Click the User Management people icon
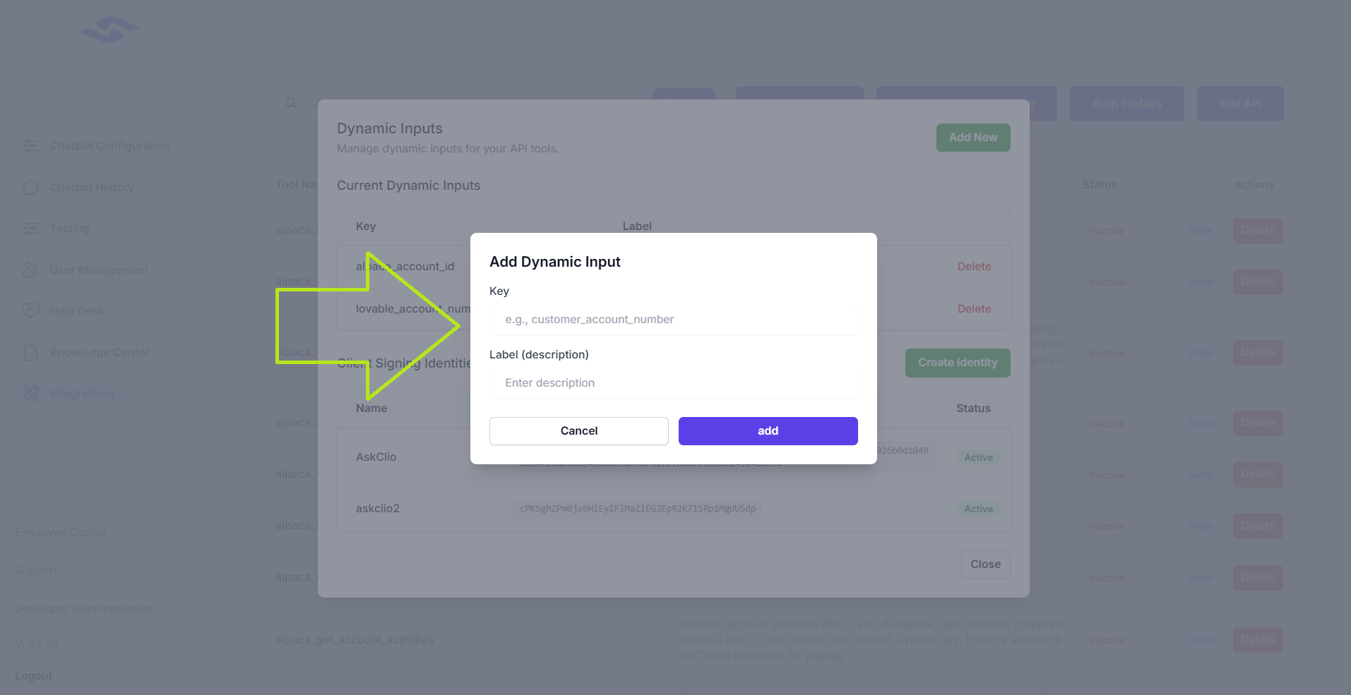 [x=31, y=270]
